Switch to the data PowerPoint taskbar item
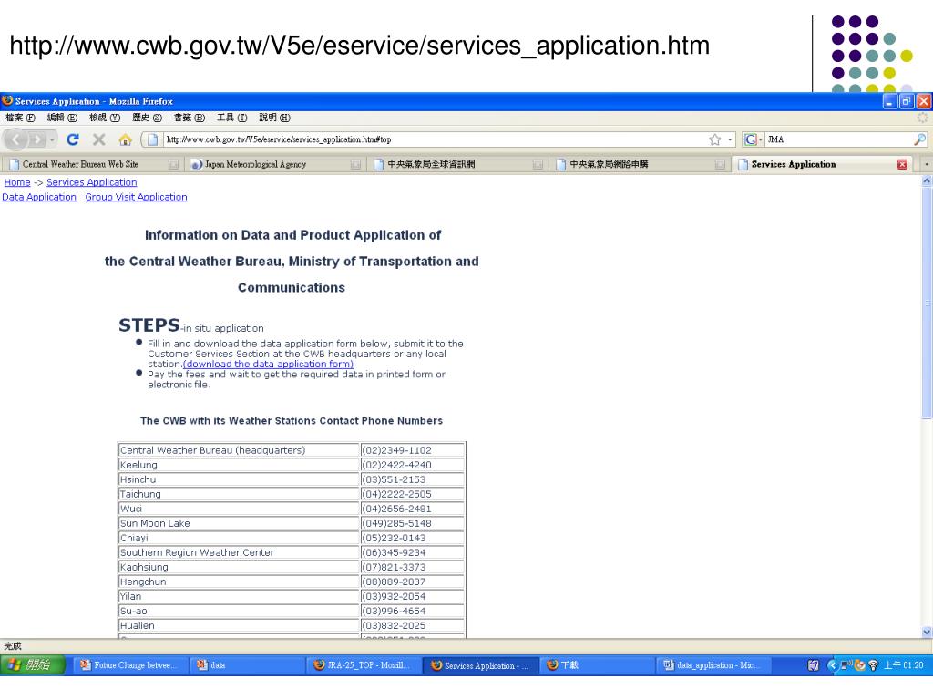 (x=246, y=665)
